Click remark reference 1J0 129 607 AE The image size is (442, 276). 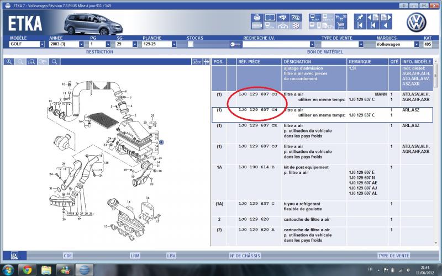[363, 183]
